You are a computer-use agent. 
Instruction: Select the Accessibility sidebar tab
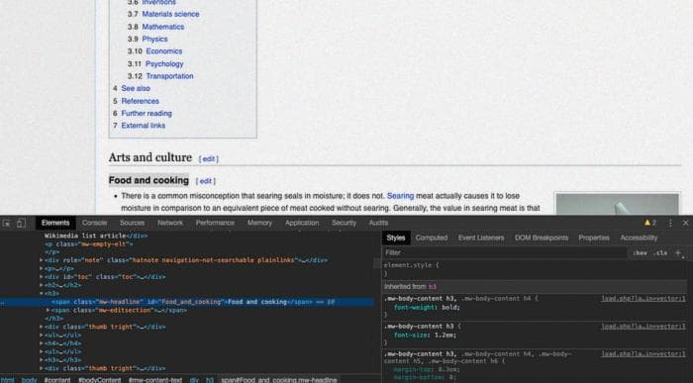pyautogui.click(x=639, y=238)
